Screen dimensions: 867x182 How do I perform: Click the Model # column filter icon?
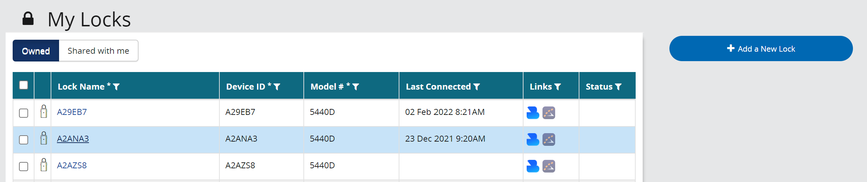[x=355, y=87]
